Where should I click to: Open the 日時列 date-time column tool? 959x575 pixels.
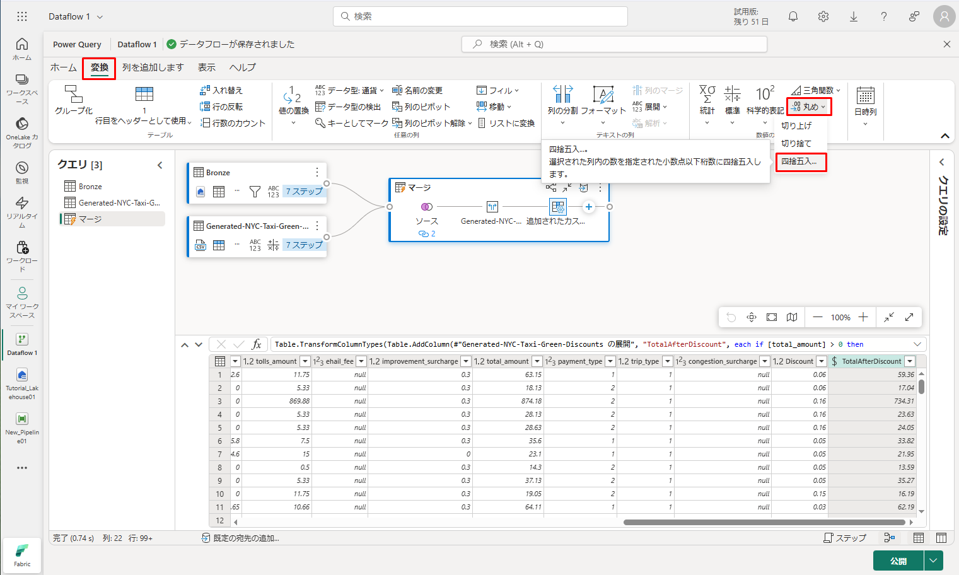pyautogui.click(x=865, y=96)
